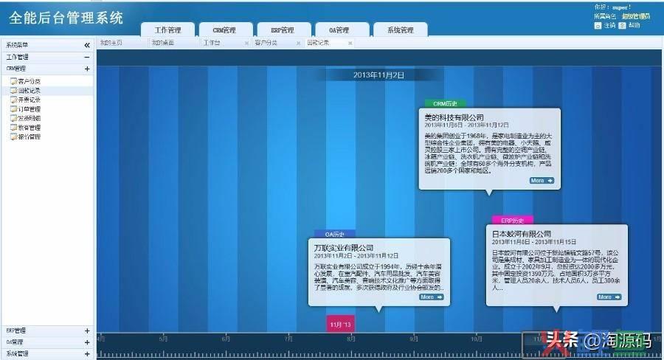The image size is (664, 360).
Task: Collapse the 工作管理 sidebar section
Action: pos(87,57)
